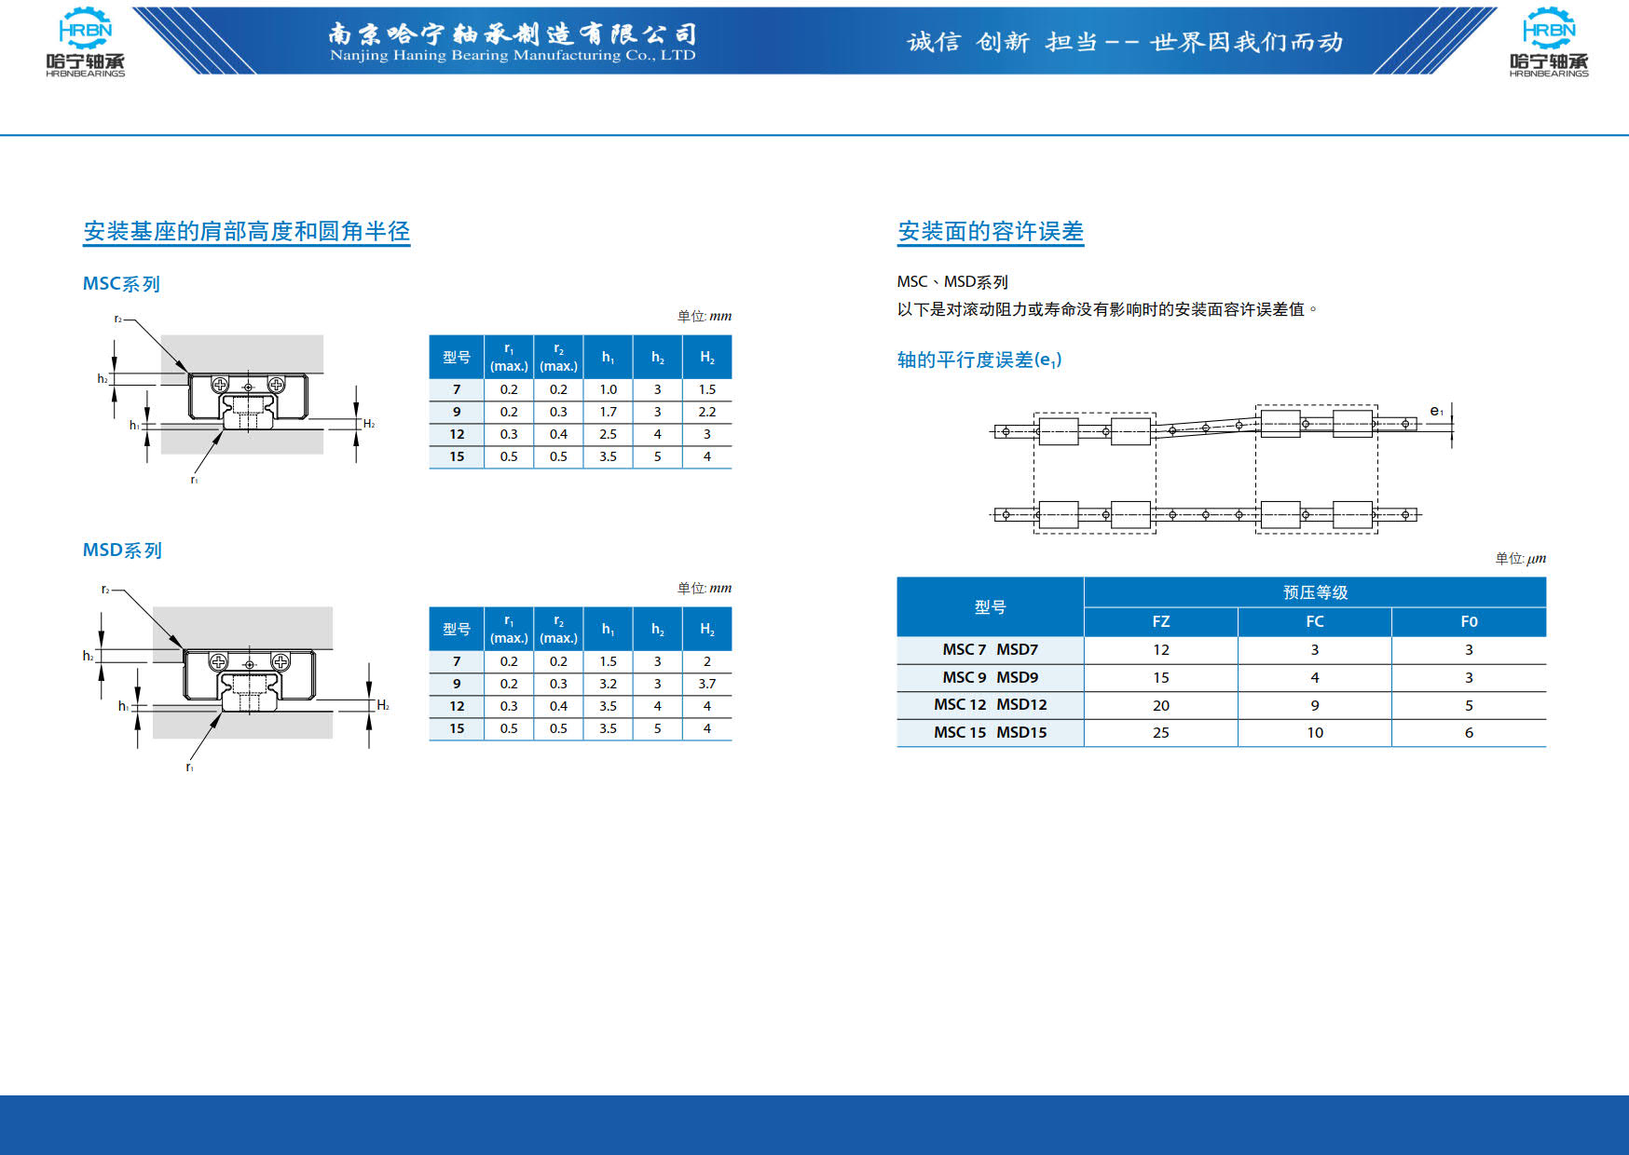Click the FC column header
The width and height of the screenshot is (1629, 1155).
(x=1315, y=622)
